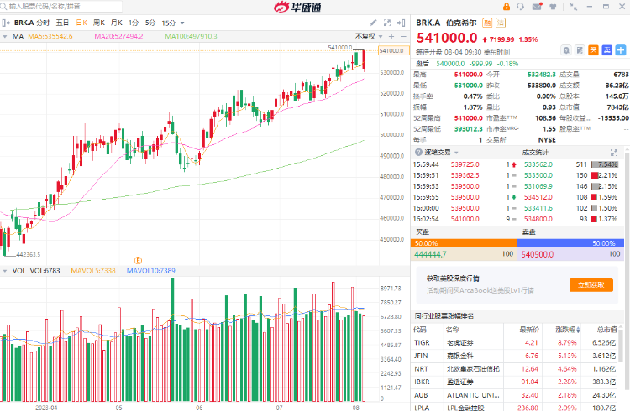Select the pencil drawing tool icon
The height and width of the screenshot is (411, 630).
pos(373,23)
